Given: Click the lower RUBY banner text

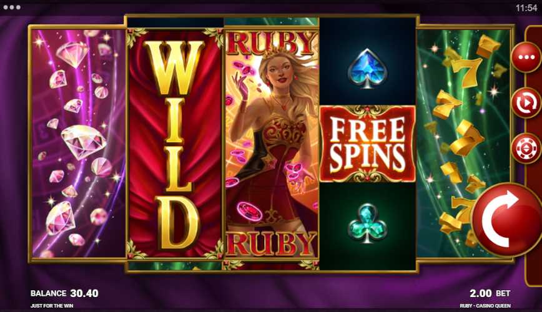Looking at the screenshot, I should click(272, 243).
